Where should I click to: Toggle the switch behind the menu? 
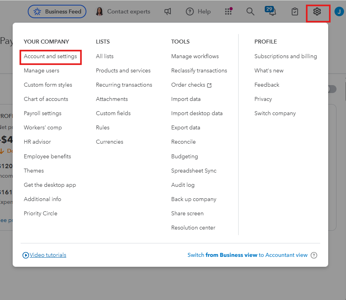(x=332, y=89)
